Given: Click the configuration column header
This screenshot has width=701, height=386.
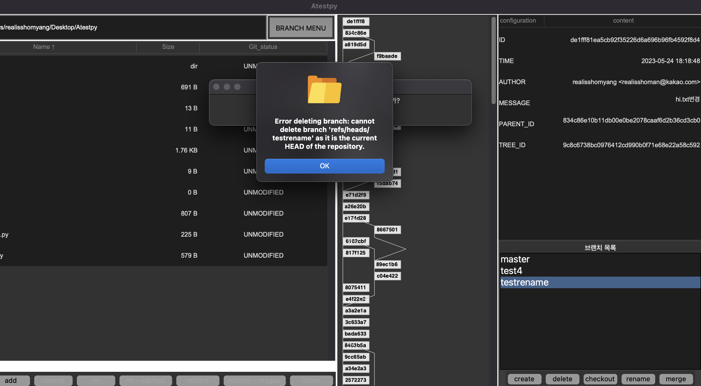Looking at the screenshot, I should tap(518, 21).
